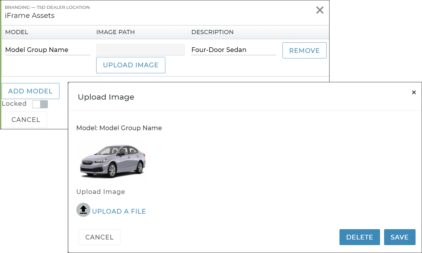Delete the uploaded car image
This screenshot has width=422, height=253.
[359, 237]
